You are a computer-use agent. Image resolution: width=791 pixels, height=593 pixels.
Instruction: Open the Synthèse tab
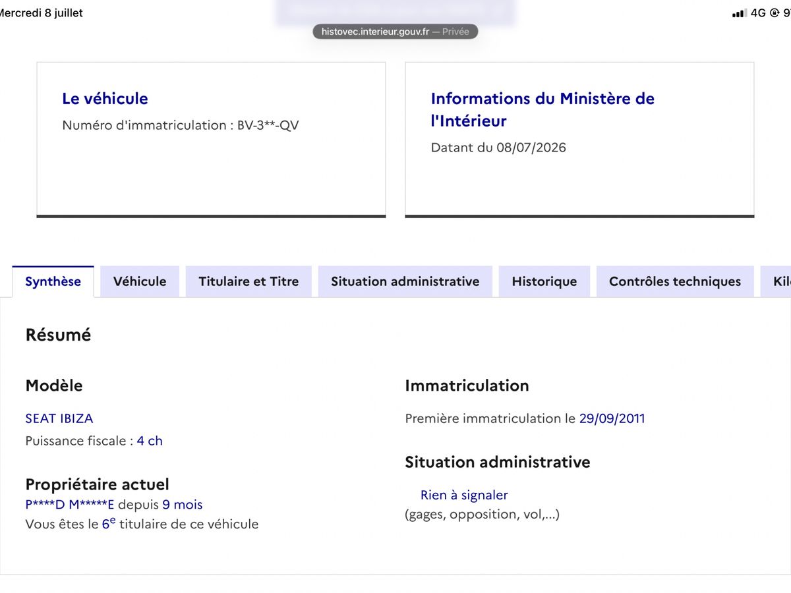tap(53, 281)
